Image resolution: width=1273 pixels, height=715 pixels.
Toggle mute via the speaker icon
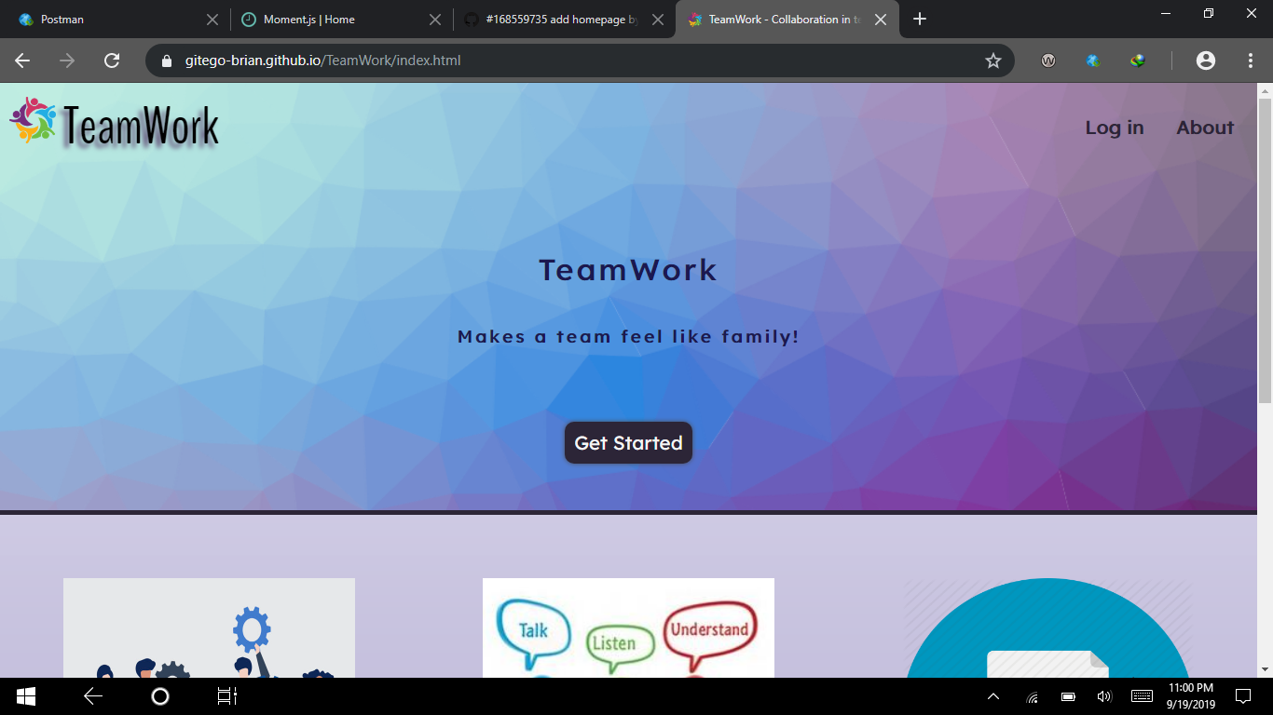tap(1103, 695)
